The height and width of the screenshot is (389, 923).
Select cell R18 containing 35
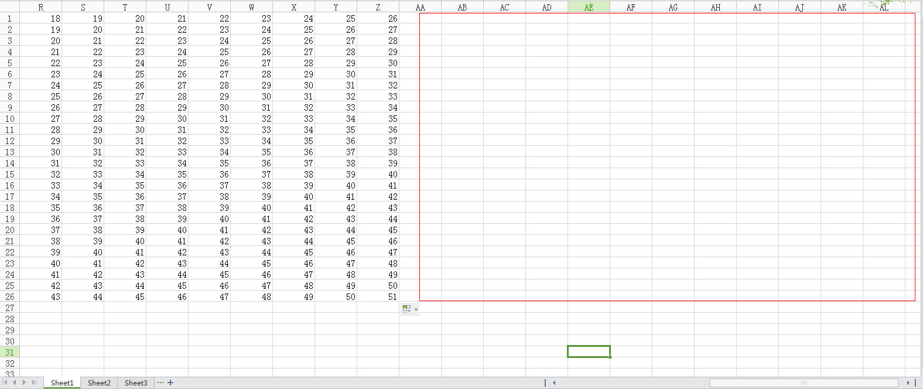pos(41,207)
